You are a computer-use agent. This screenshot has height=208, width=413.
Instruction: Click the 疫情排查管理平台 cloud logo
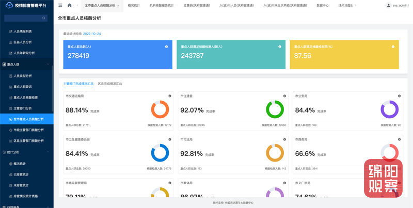(x=9, y=5)
